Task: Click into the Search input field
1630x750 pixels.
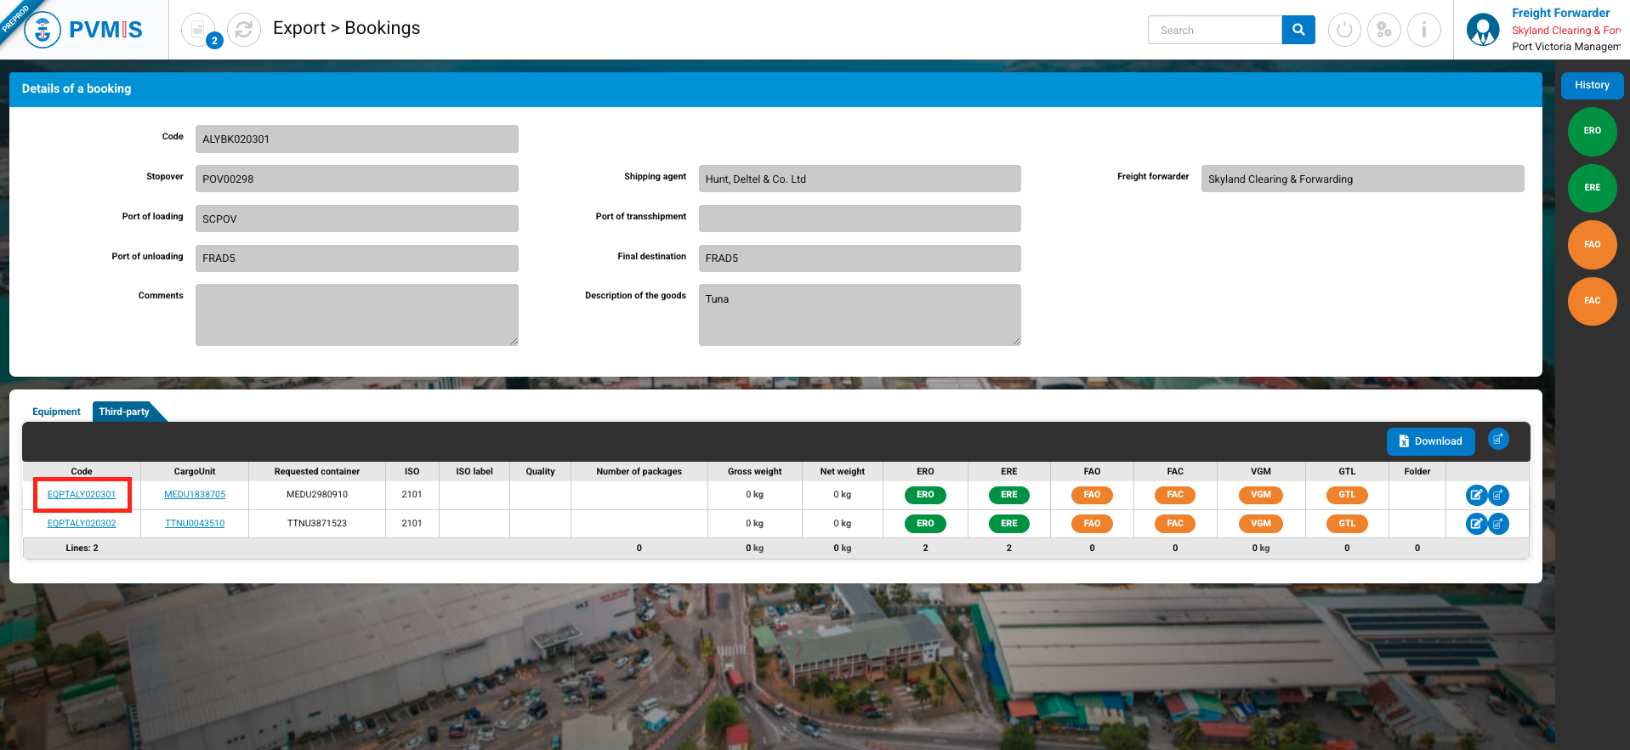Action: (1215, 30)
